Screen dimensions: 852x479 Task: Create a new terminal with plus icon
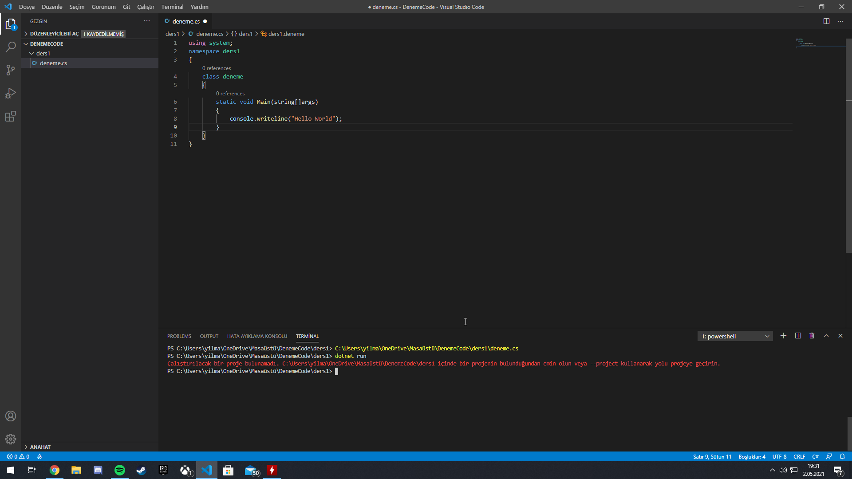[783, 336]
